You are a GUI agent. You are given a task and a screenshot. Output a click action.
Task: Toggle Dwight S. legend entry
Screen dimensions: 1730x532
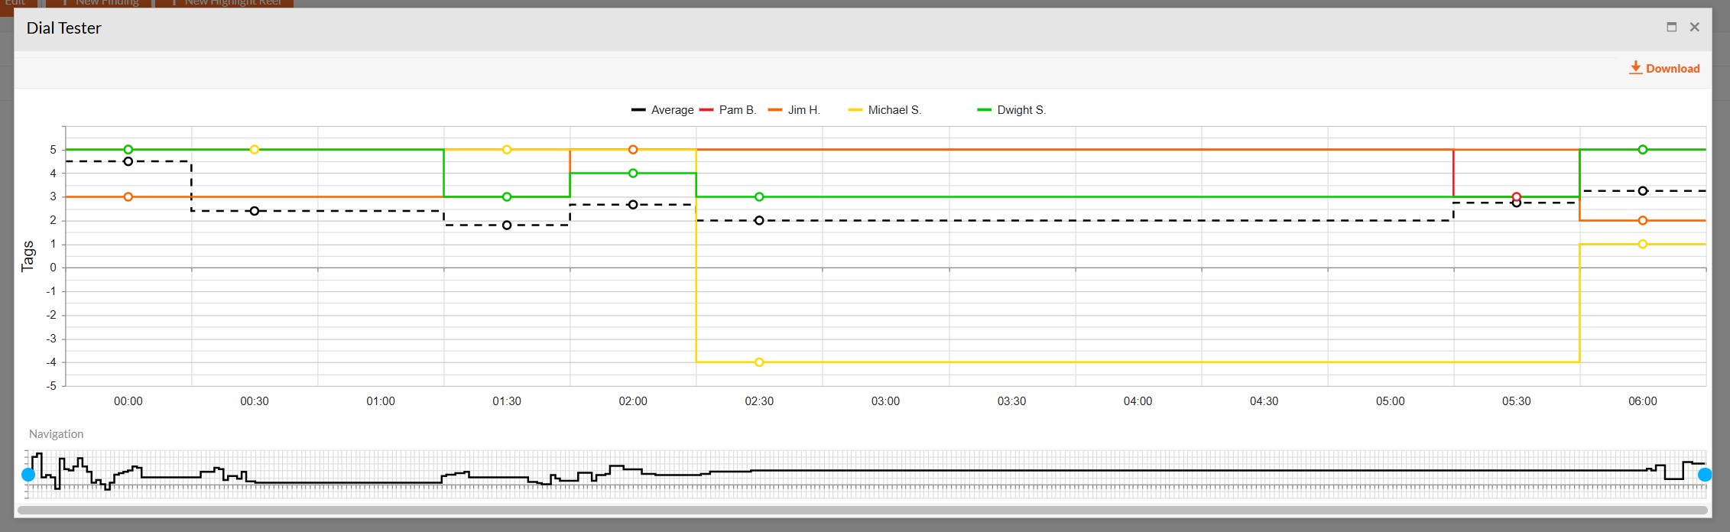pos(1011,110)
